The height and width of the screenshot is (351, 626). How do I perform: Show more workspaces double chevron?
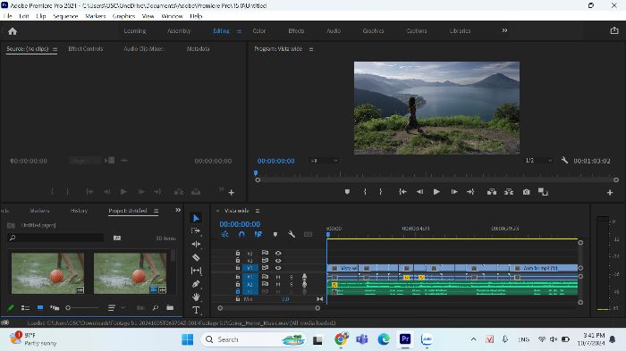504,30
